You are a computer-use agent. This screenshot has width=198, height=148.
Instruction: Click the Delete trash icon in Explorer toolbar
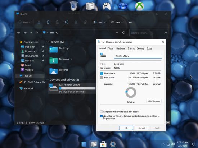(x=85, y=22)
